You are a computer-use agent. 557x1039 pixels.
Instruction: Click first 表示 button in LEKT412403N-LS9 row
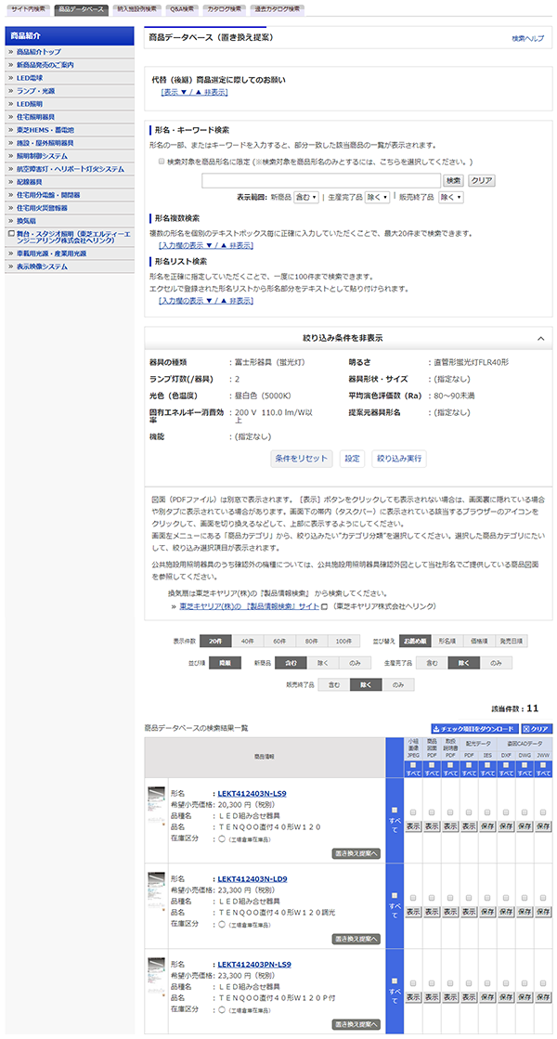[412, 826]
